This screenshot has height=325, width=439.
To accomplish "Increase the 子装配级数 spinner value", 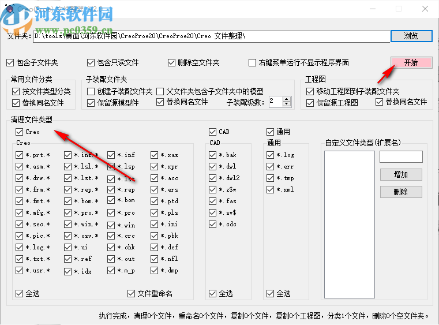I will coord(286,99).
